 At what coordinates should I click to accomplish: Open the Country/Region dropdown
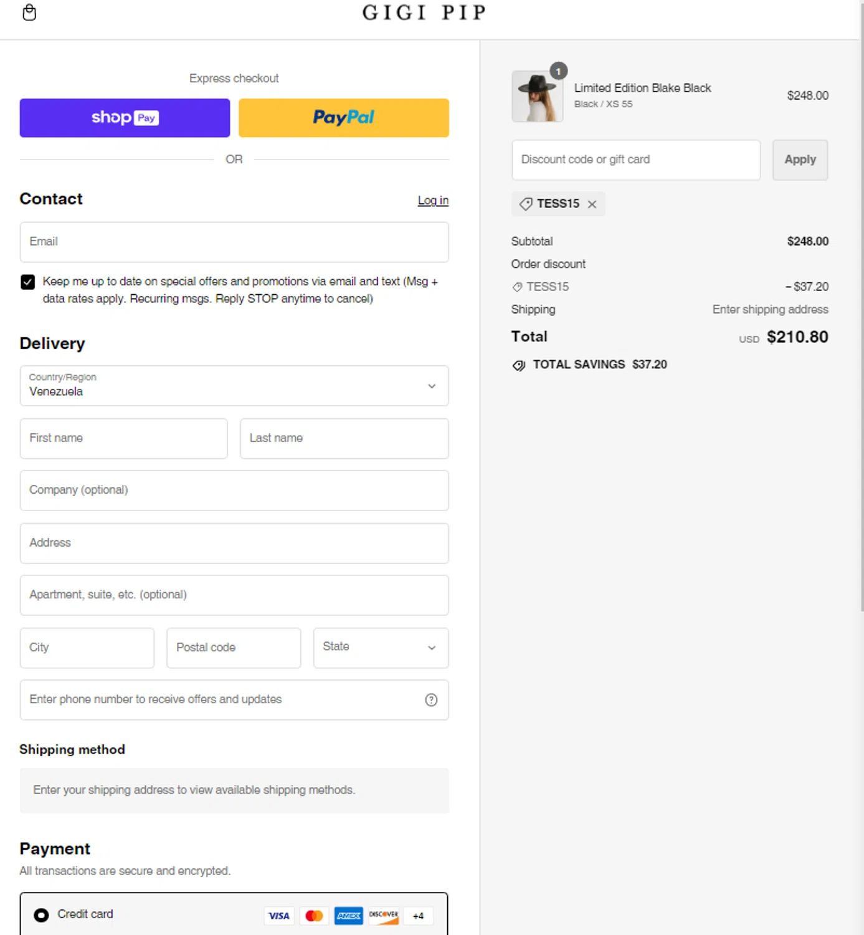[x=234, y=386]
